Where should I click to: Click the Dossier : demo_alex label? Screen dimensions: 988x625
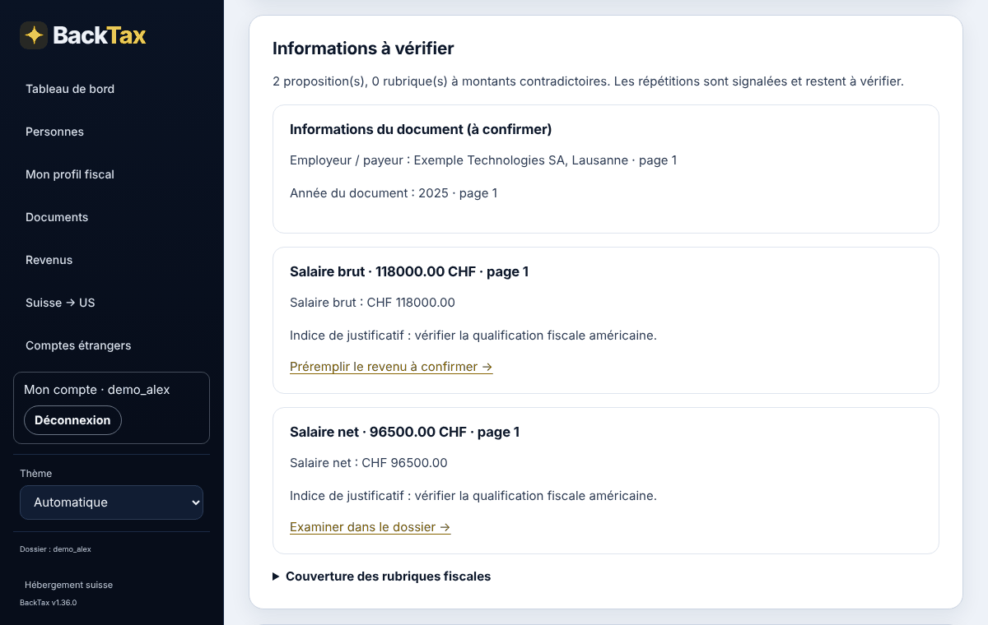tap(55, 549)
